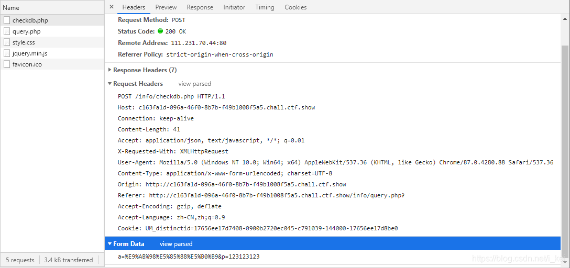Switch to the Preview tab

tap(166, 7)
